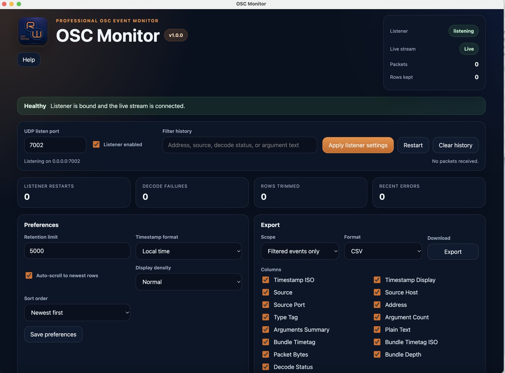
Task: Open the Help button
Action: coord(29,60)
